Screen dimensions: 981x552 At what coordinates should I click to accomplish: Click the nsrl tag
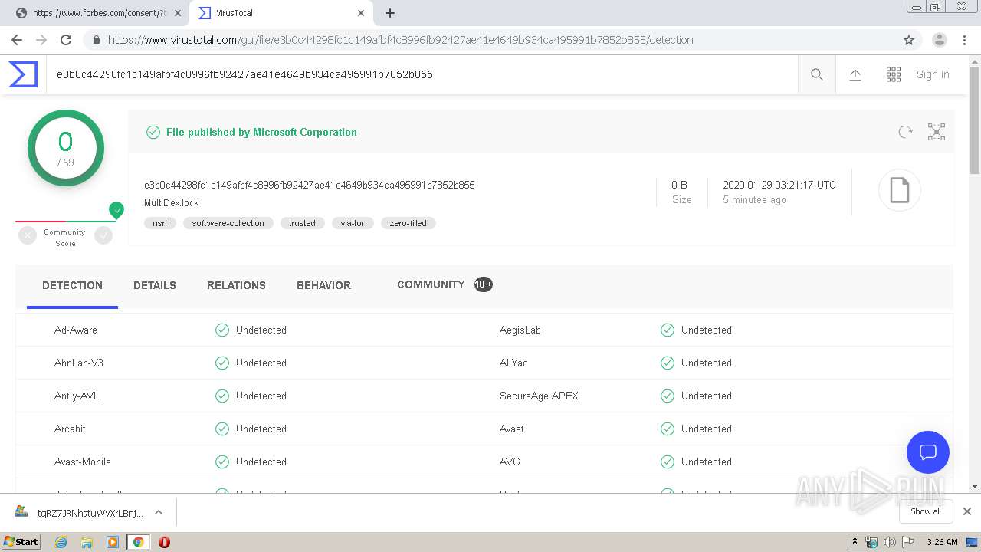160,223
